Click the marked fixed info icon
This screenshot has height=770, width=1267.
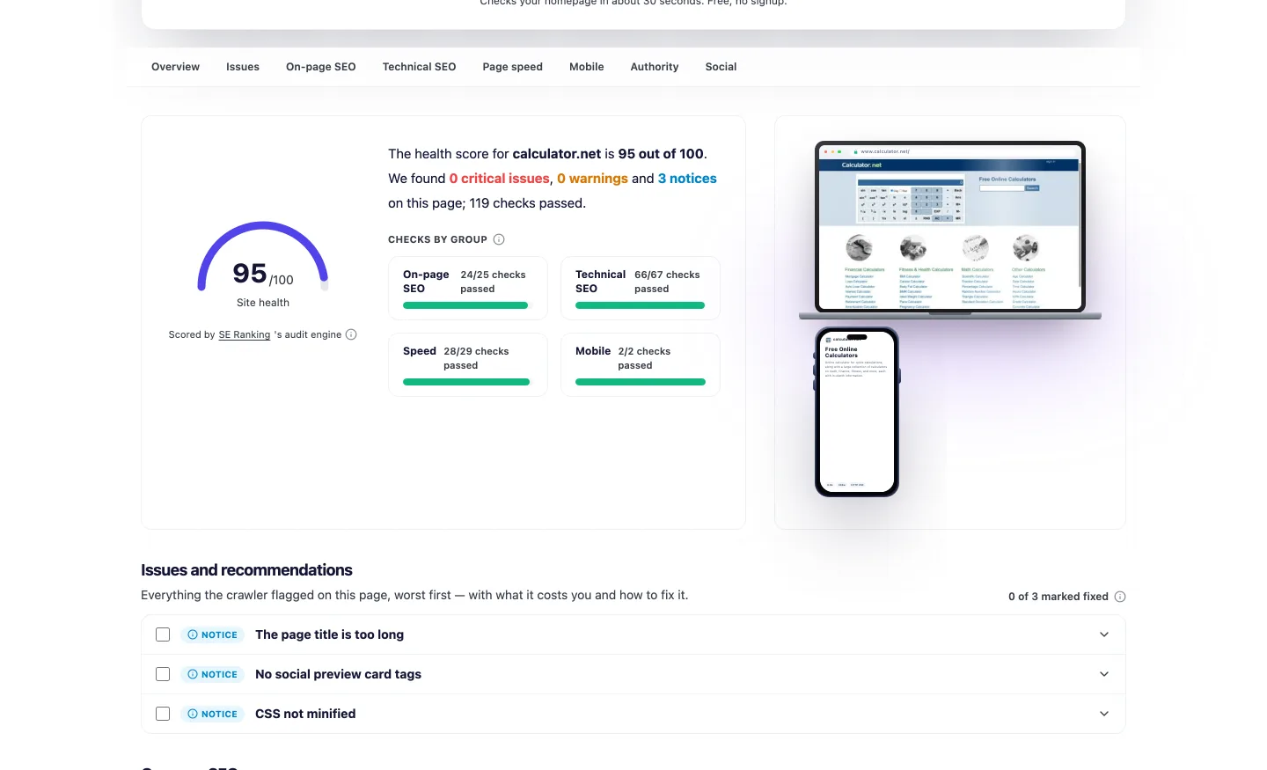(x=1120, y=597)
